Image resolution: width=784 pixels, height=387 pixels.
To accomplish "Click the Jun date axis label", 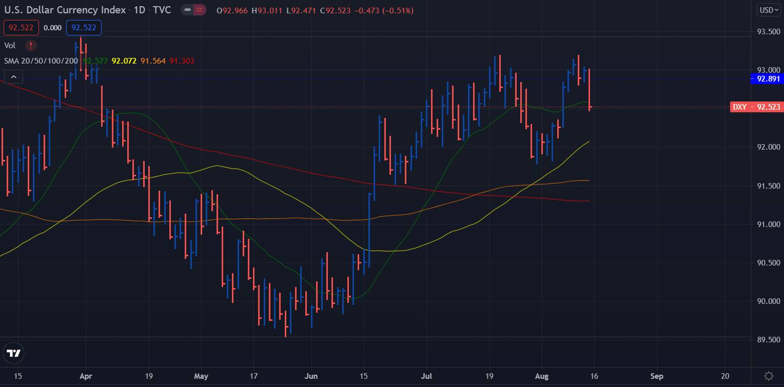I will (x=311, y=376).
